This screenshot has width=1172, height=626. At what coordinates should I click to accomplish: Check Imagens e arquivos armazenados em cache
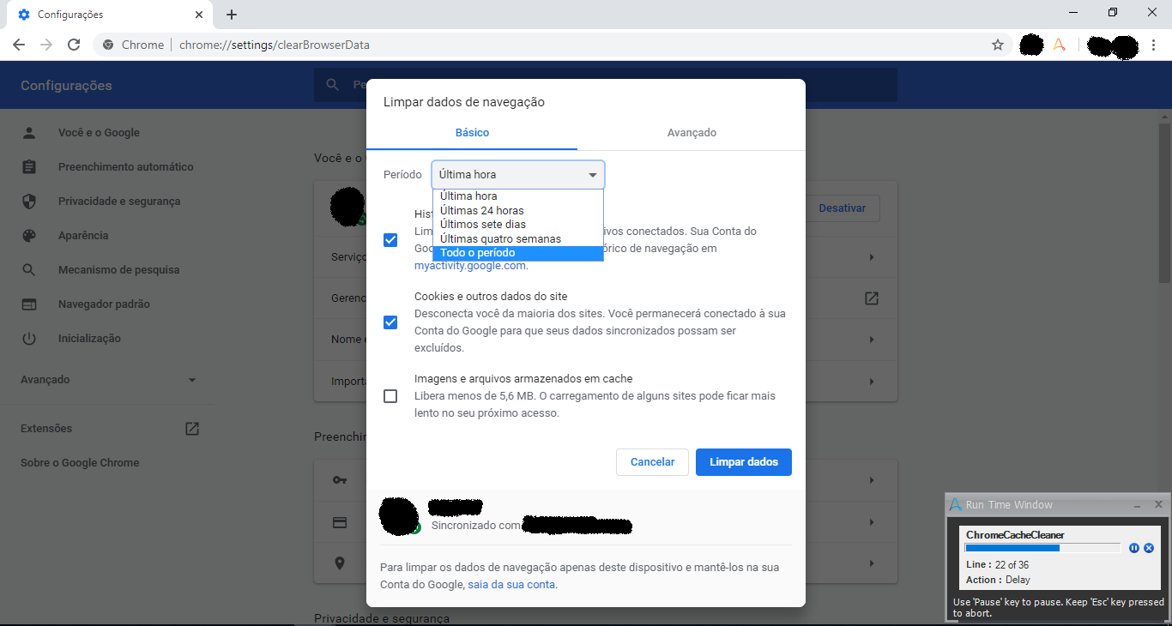pyautogui.click(x=390, y=396)
